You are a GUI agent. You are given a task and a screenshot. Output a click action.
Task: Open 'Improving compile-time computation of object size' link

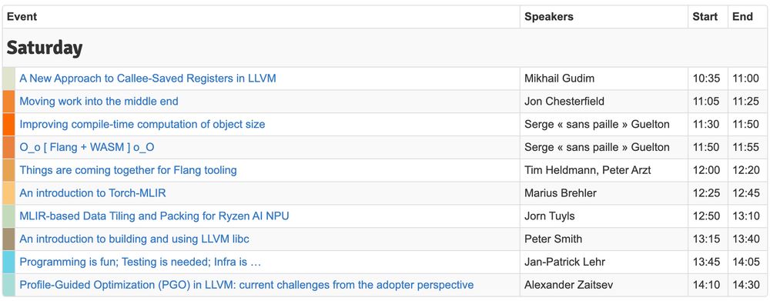pos(142,124)
